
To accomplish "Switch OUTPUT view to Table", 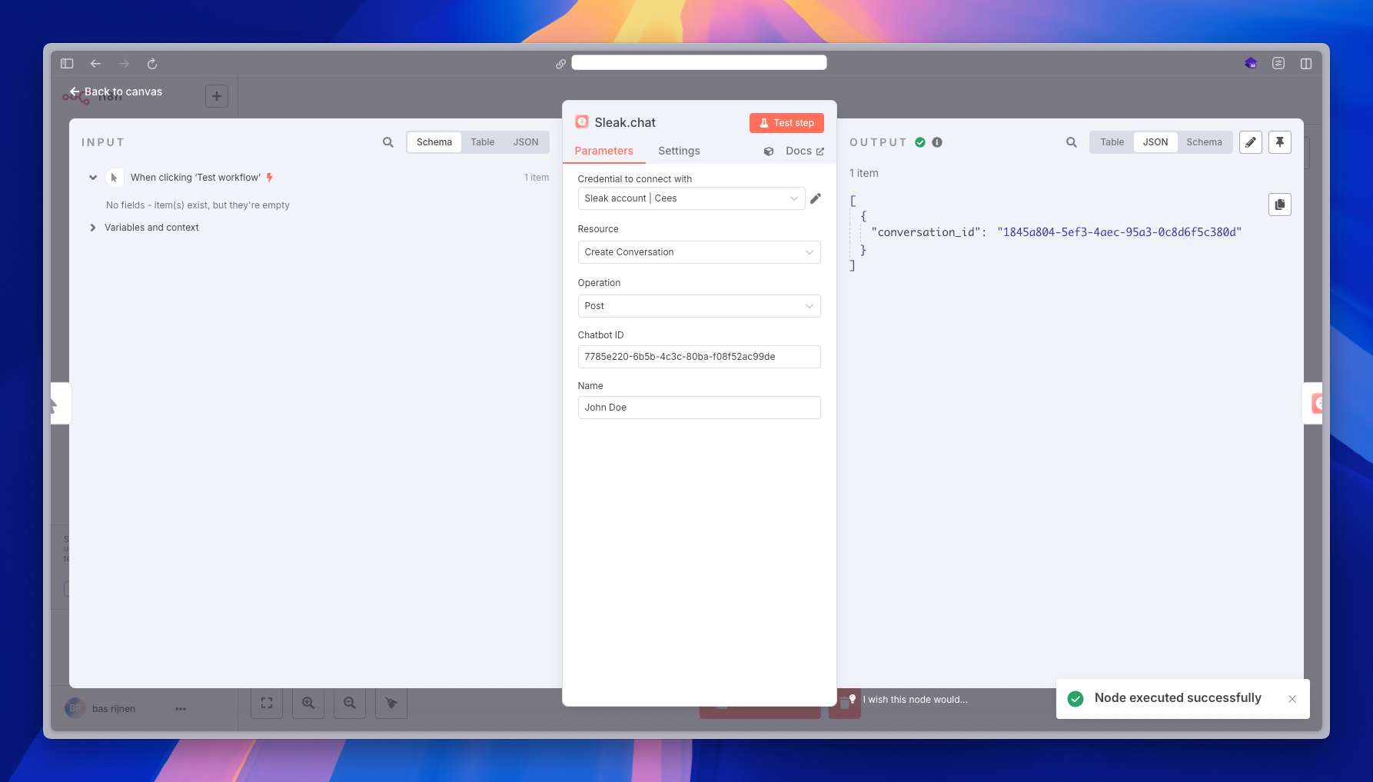I will (x=1112, y=142).
